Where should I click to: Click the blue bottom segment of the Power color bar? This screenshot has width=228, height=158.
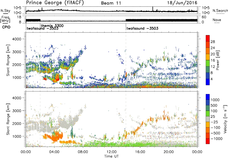[208, 82]
